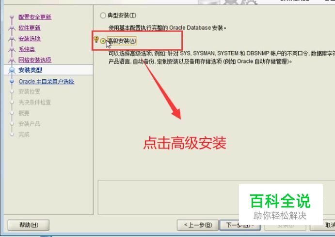Click the step marker beside 配置安全更新

click(x=12, y=17)
